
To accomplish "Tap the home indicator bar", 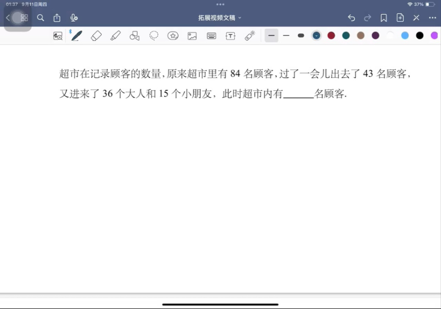I will tap(220, 305).
